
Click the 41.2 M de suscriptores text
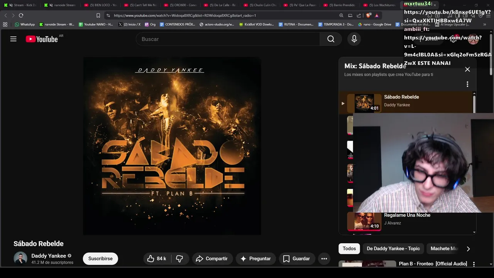(52, 263)
